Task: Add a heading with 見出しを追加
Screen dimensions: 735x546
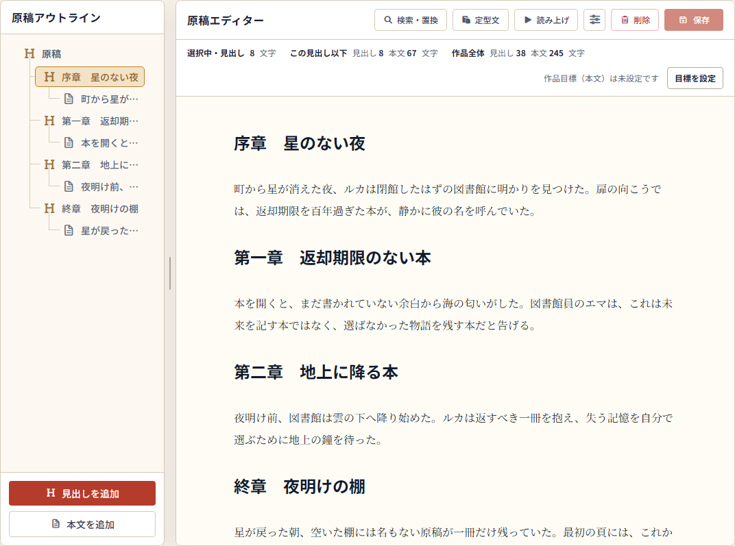Action: point(82,493)
